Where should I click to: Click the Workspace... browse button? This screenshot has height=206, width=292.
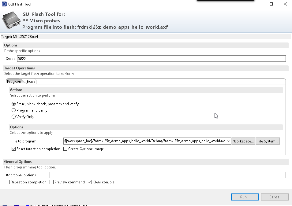click(243, 141)
